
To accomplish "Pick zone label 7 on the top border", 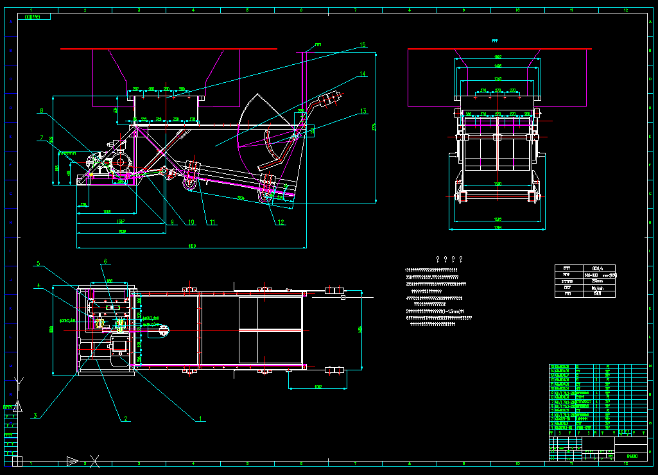I will pos(355,10).
